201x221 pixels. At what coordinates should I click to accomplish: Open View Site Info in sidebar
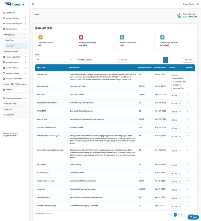click(x=10, y=104)
